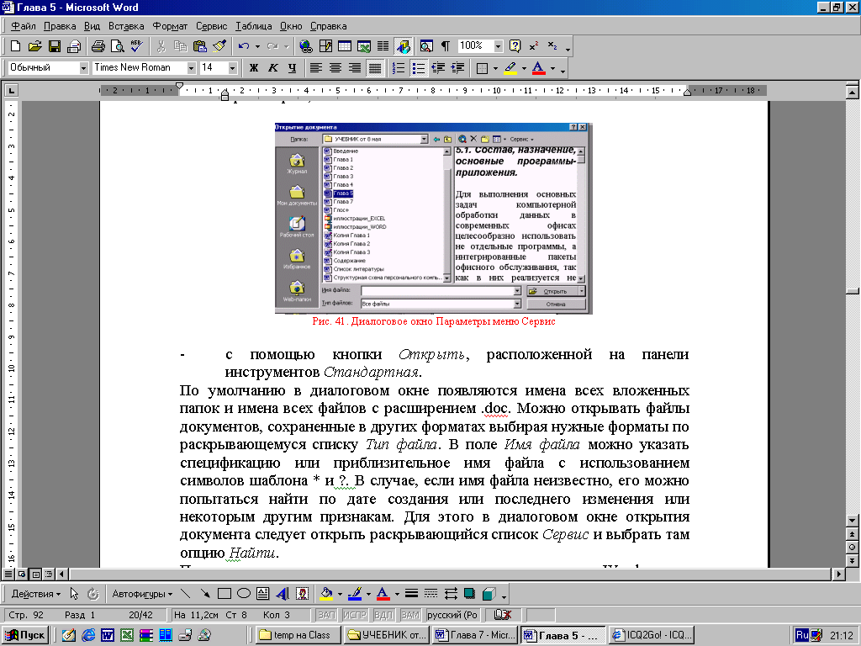Open the highlight color dropdown arrow
The image size is (861, 646).
pos(524,68)
